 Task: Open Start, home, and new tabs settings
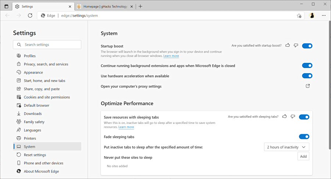coord(47,80)
